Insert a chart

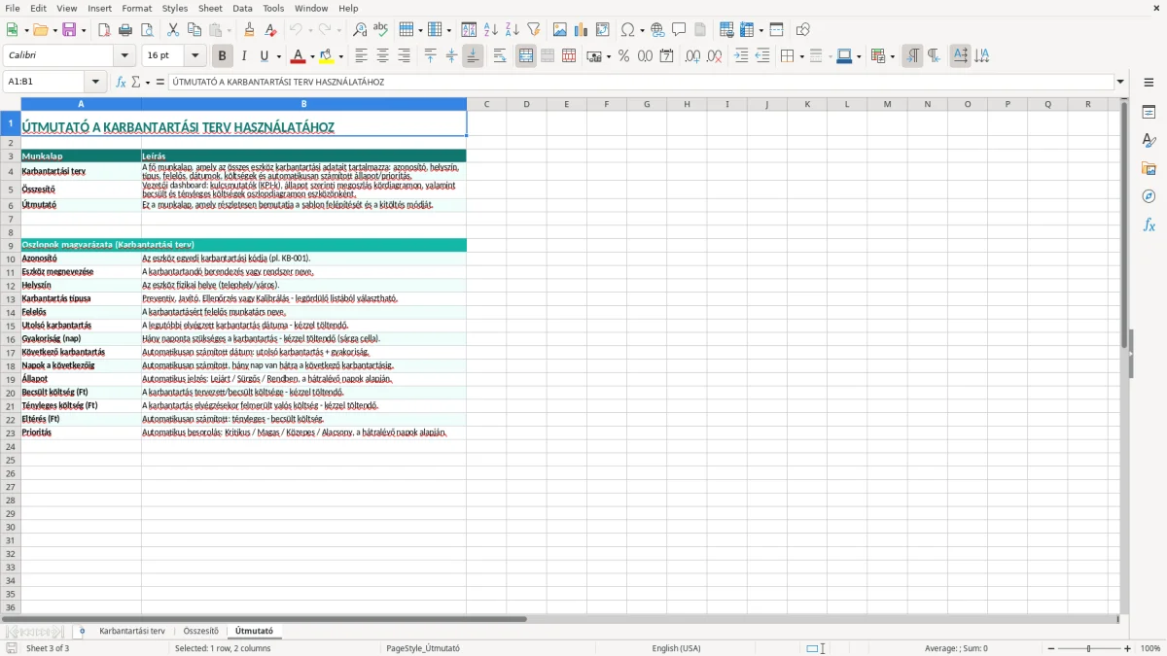click(582, 30)
